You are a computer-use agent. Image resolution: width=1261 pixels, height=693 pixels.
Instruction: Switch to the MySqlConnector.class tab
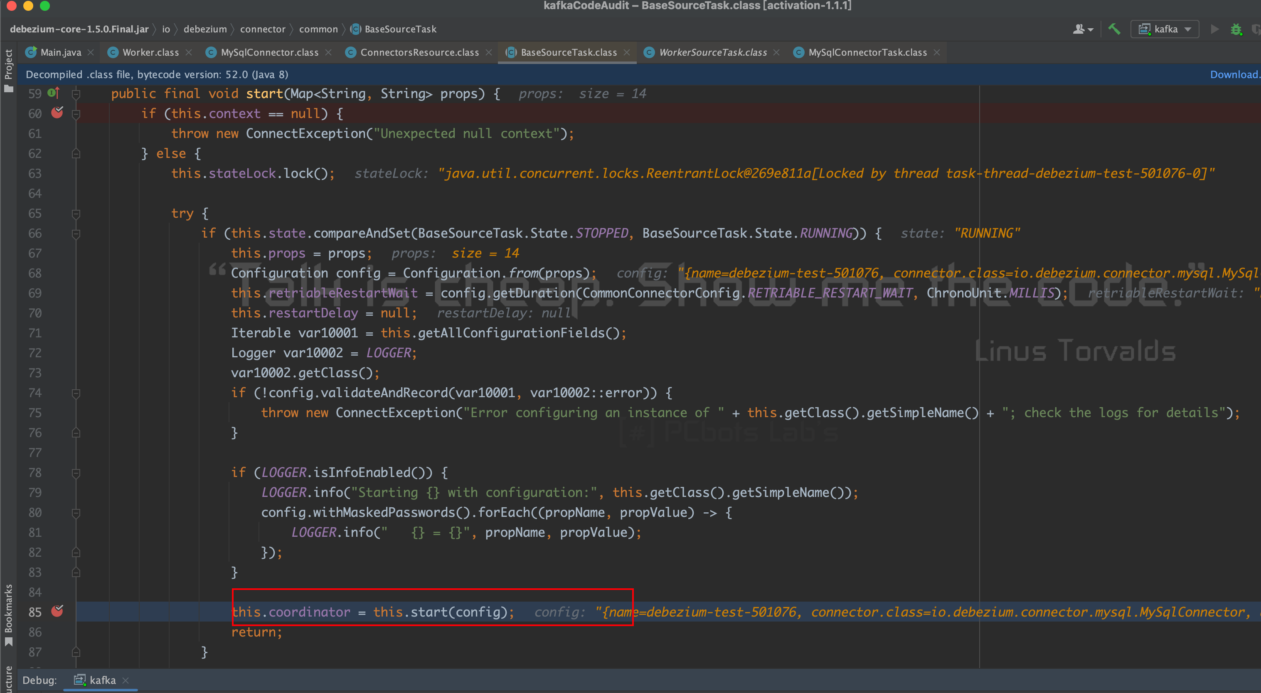coord(269,52)
